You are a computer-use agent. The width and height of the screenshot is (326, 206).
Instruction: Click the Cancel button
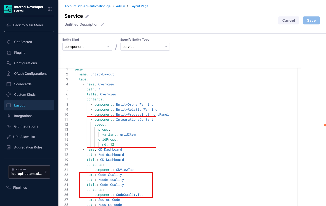pyautogui.click(x=288, y=20)
